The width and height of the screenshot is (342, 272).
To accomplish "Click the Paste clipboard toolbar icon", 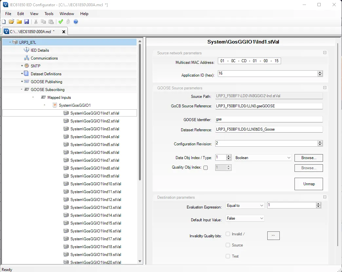I will pyautogui.click(x=51, y=22).
